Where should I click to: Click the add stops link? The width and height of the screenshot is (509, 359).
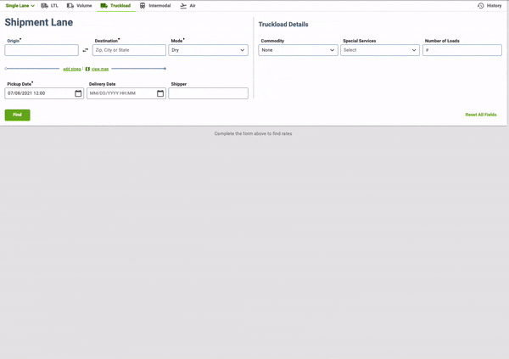pos(72,69)
